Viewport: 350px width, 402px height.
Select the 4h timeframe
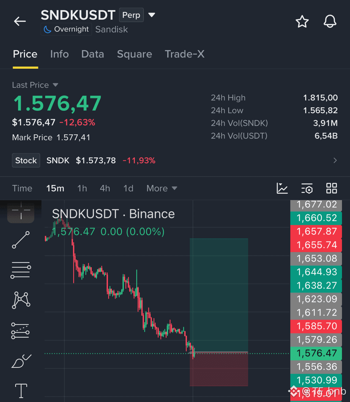[105, 188]
